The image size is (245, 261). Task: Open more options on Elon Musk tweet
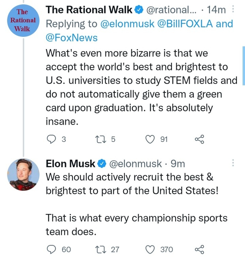click(x=233, y=163)
